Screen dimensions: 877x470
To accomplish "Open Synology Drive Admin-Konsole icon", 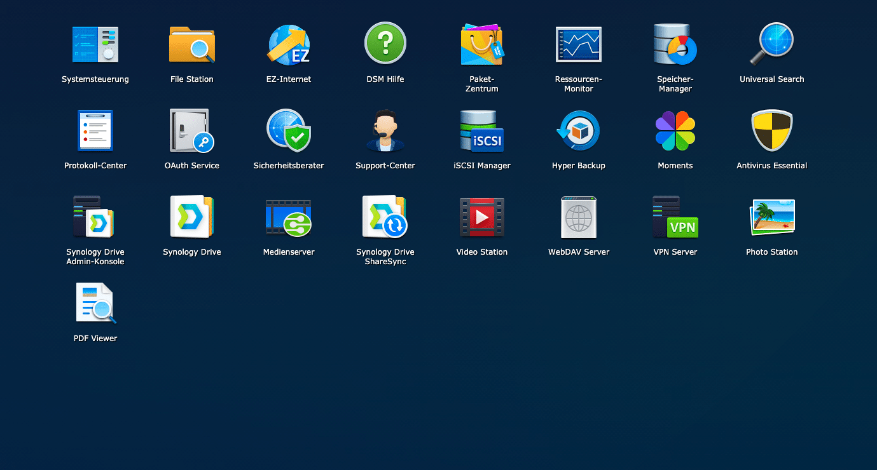I will (x=94, y=217).
